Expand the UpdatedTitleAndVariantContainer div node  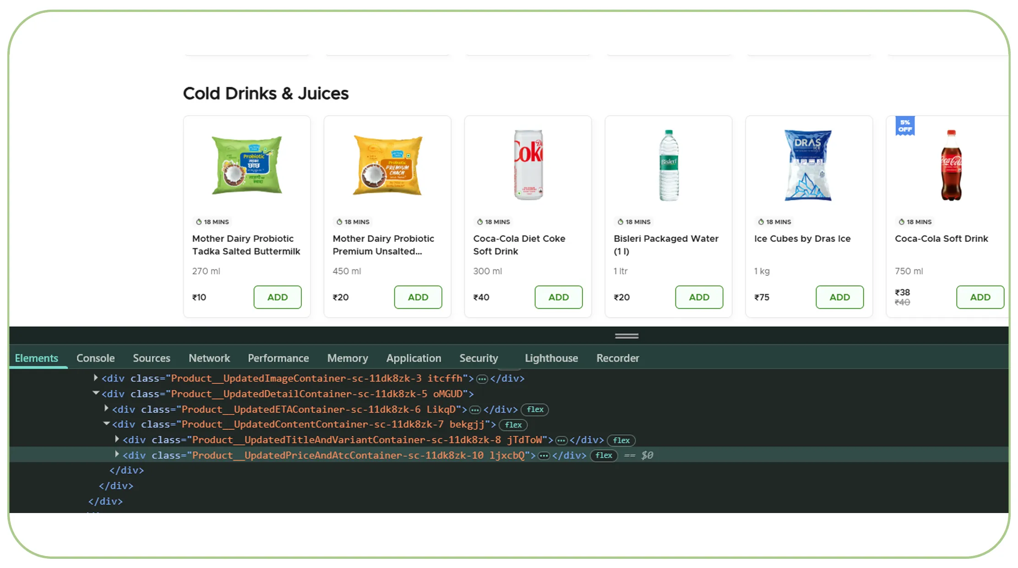click(x=117, y=439)
